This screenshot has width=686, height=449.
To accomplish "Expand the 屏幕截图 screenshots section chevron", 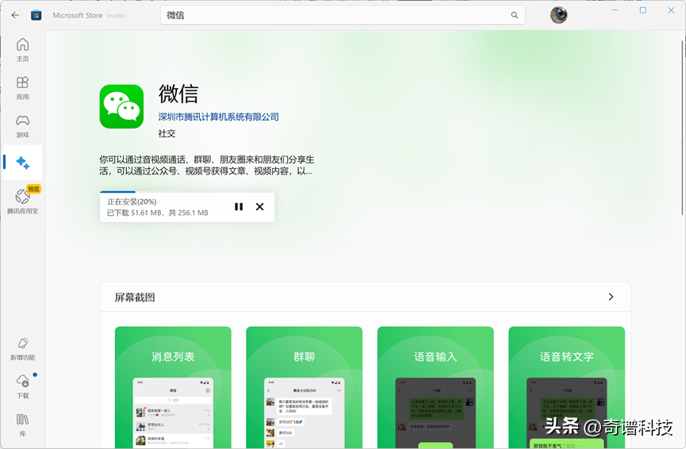I will click(611, 297).
